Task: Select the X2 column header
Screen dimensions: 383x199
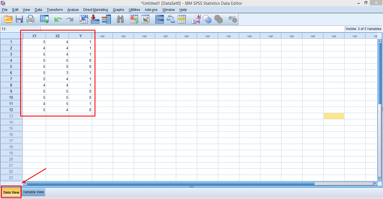Action: click(x=57, y=36)
